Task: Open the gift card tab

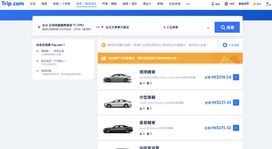Action: 147,4
